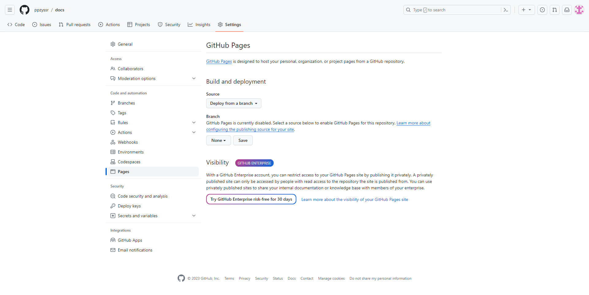589x295 pixels.
Task: Expand Secrets and variables section
Action: click(194, 216)
